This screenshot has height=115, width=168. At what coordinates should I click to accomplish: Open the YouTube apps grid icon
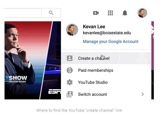point(110,13)
